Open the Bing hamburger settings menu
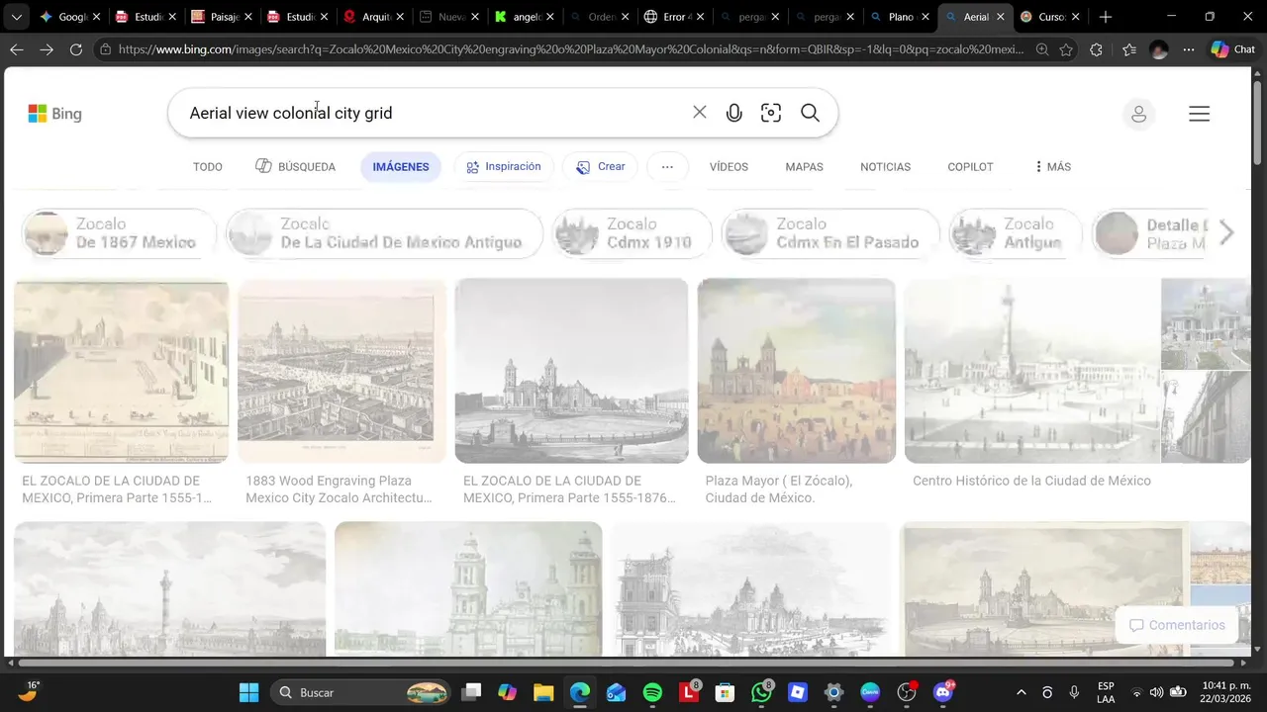The height and width of the screenshot is (712, 1267). coord(1199,114)
